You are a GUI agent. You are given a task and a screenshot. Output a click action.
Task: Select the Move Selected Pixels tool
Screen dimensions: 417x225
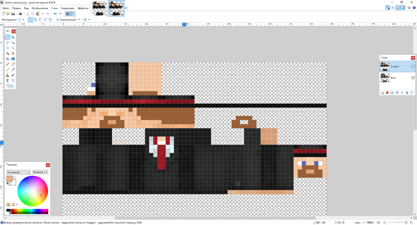tap(13, 37)
